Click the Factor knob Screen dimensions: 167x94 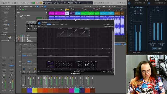coord(58,64)
